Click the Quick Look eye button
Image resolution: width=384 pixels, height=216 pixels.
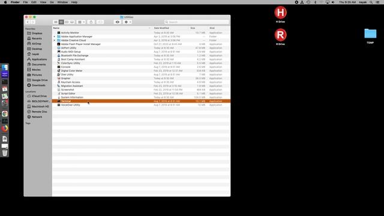coord(118,22)
